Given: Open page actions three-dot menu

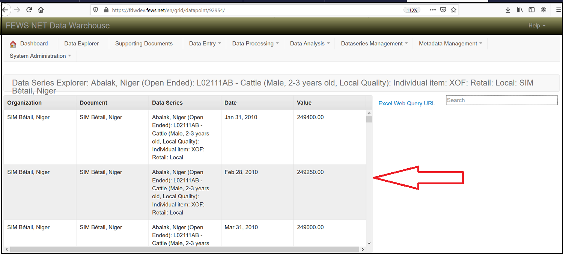Looking at the screenshot, I should click(x=432, y=10).
